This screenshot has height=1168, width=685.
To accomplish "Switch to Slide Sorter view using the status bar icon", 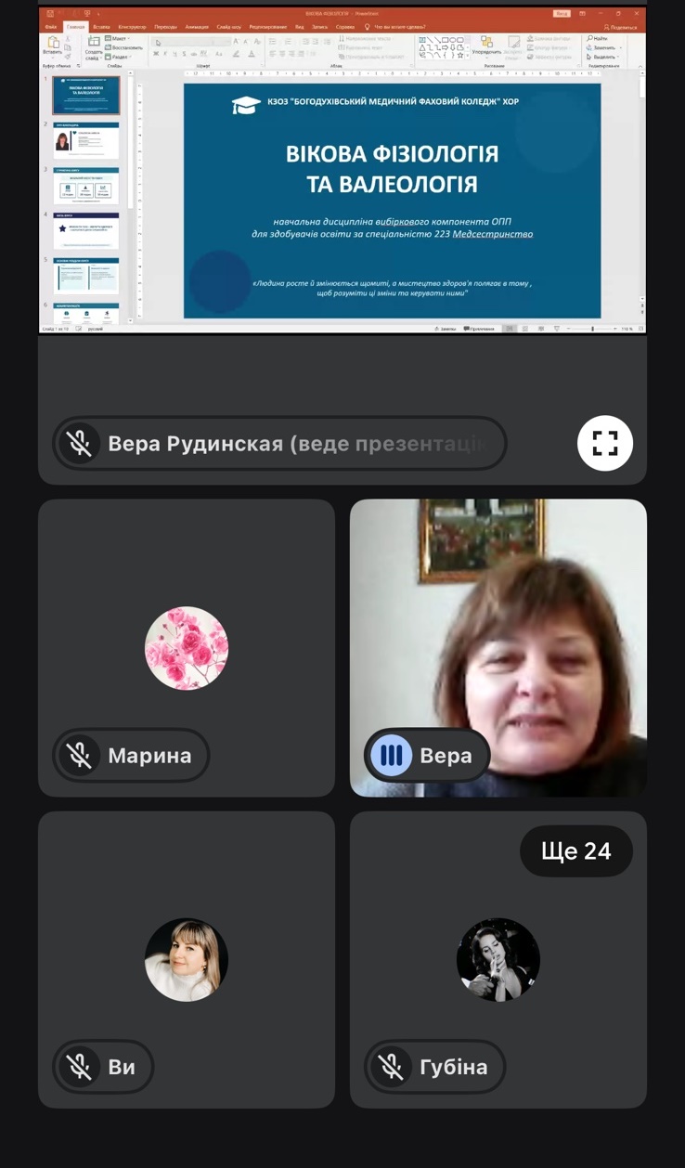I will (x=524, y=329).
